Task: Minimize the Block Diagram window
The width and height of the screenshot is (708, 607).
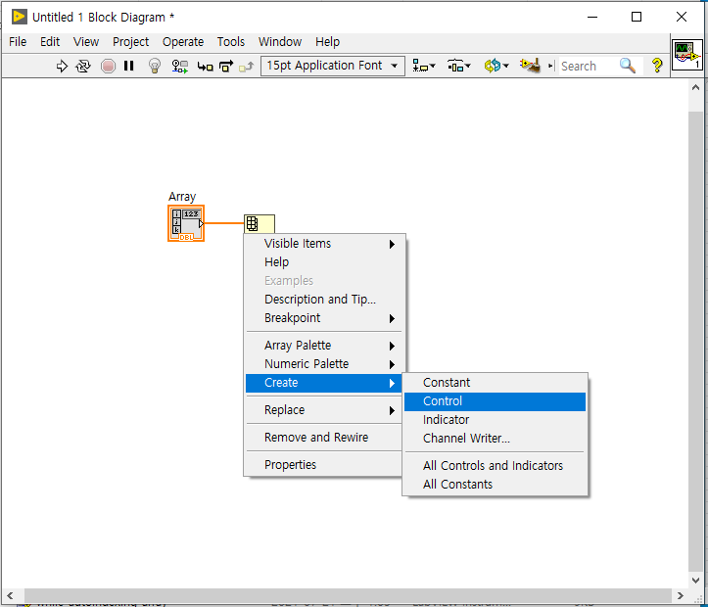Action: click(592, 18)
